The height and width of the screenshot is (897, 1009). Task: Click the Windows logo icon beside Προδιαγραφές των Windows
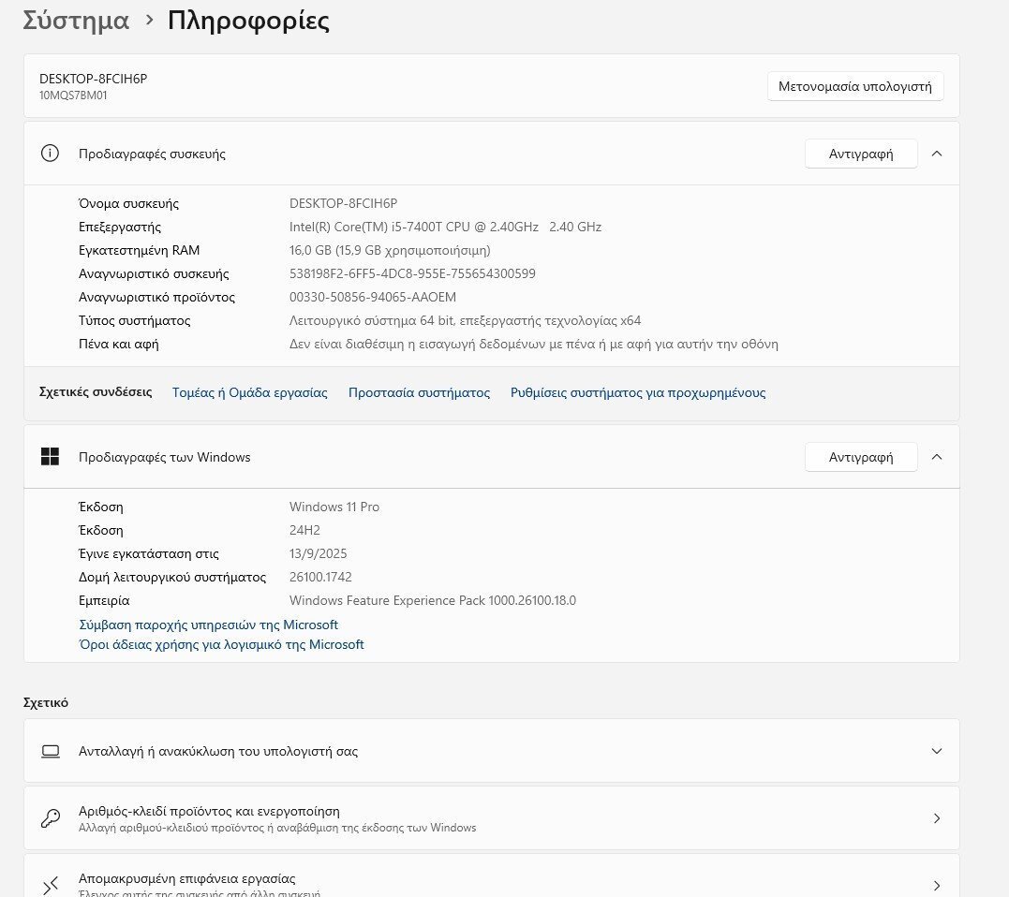[x=50, y=457]
